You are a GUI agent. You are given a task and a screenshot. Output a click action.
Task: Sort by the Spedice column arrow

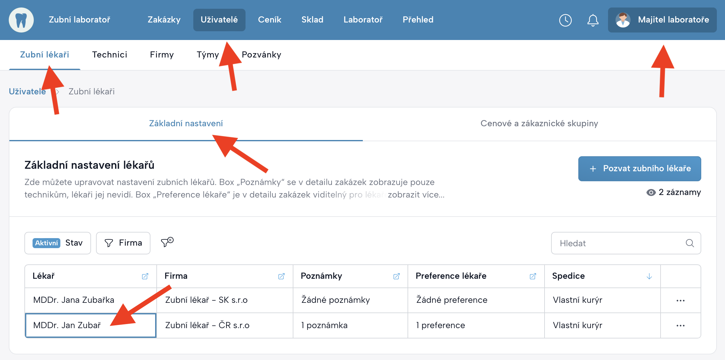(x=649, y=276)
